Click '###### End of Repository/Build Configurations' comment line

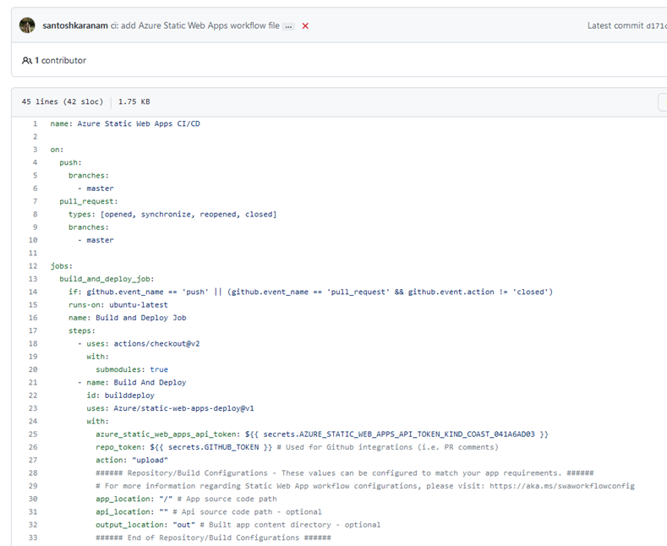(213, 538)
